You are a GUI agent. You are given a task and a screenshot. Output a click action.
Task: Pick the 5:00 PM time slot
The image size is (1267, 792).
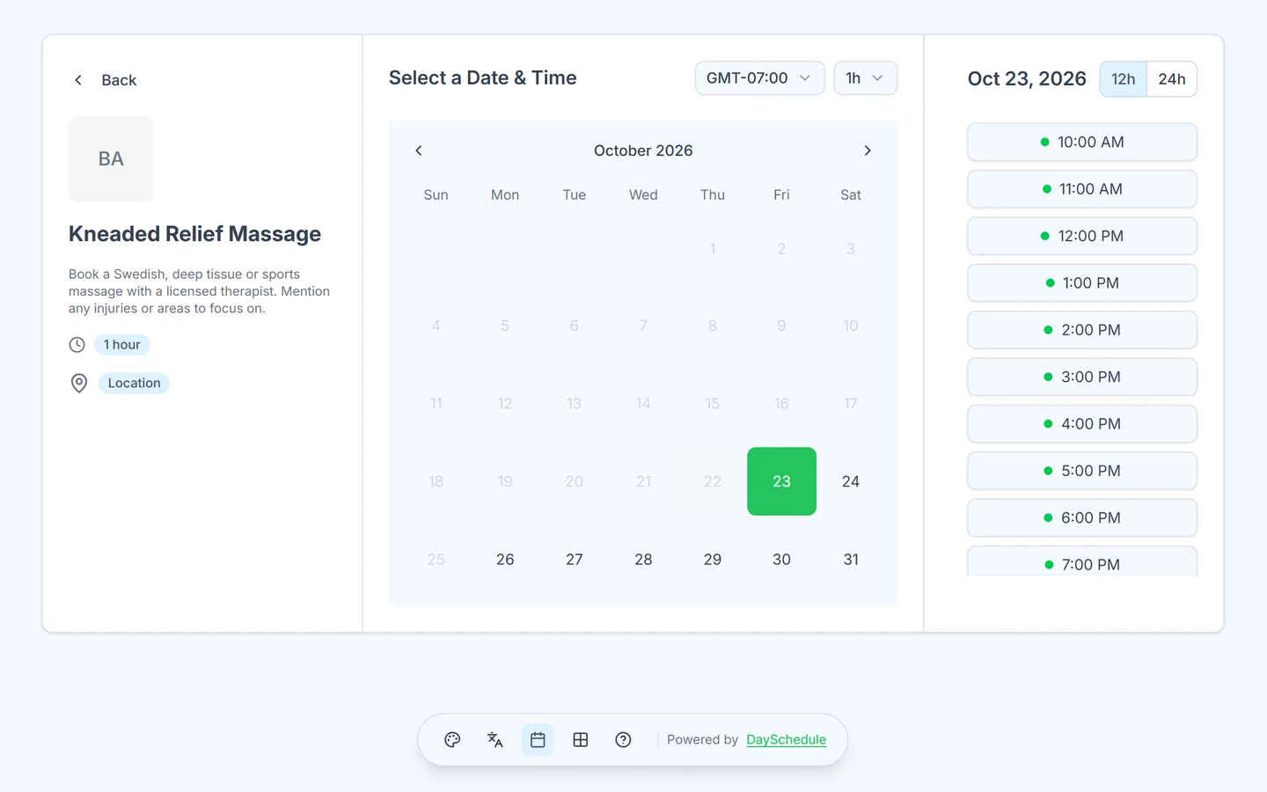click(1082, 471)
